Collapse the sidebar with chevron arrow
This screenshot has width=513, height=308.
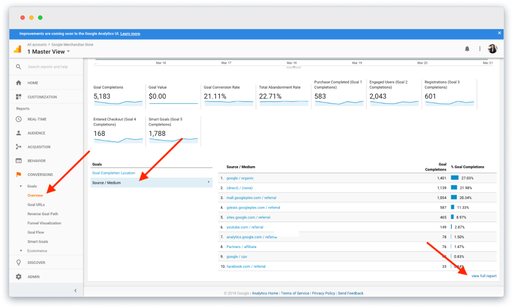[75, 290]
